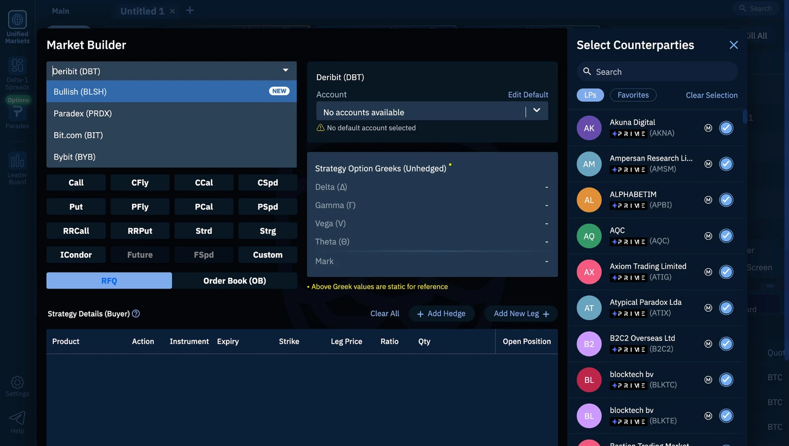Click Add Hedge button
Screen dimensions: 789x446
[441, 313]
